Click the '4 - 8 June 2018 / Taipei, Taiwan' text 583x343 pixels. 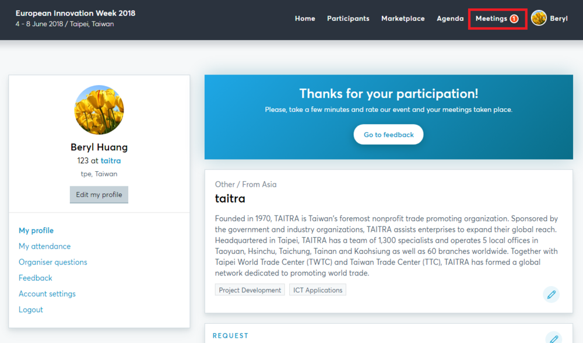click(65, 24)
